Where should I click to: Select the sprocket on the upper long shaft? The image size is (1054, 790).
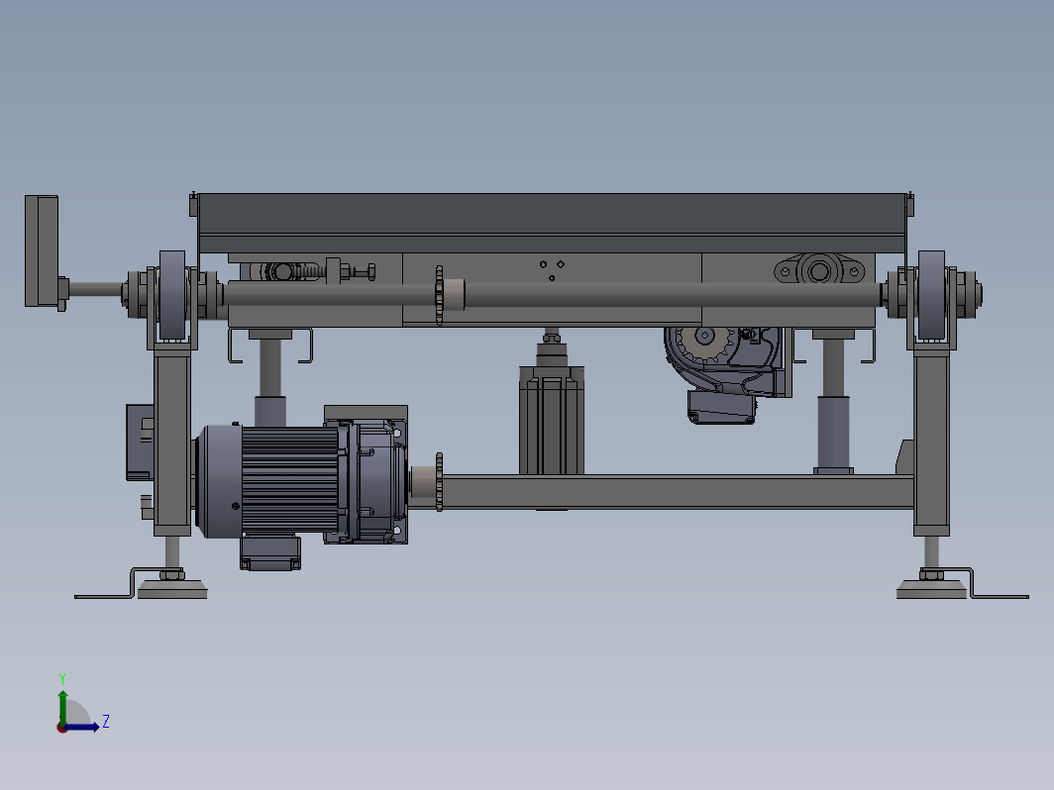pyautogui.click(x=440, y=296)
